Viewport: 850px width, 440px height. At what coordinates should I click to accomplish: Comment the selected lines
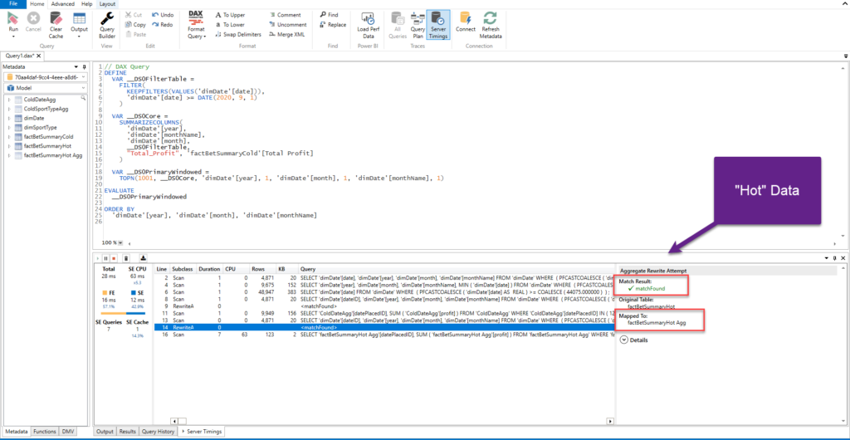(285, 15)
